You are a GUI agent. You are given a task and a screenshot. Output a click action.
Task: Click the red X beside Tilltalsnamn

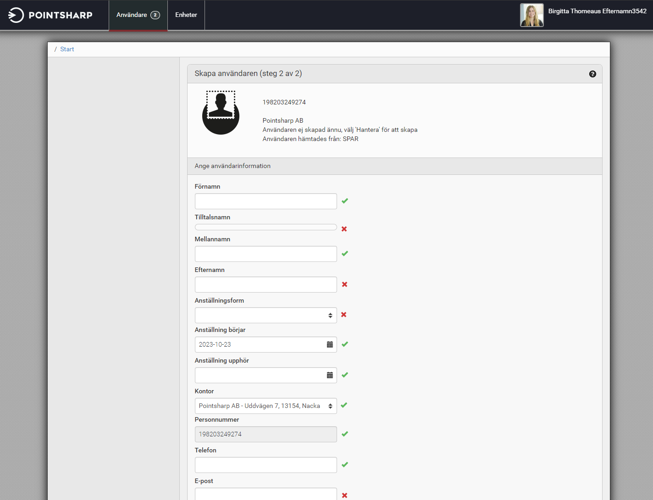[x=344, y=229]
